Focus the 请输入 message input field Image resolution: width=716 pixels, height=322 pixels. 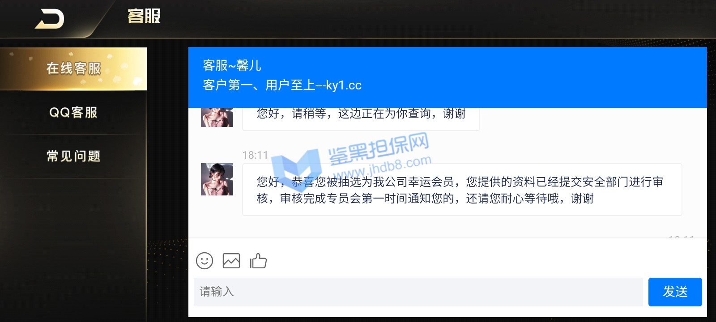point(418,292)
